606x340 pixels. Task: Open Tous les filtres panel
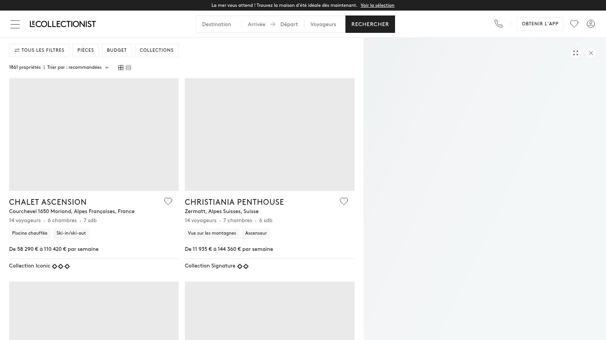click(39, 50)
